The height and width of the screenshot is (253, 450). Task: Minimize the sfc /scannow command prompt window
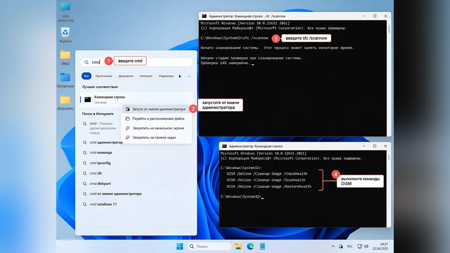(x=364, y=16)
